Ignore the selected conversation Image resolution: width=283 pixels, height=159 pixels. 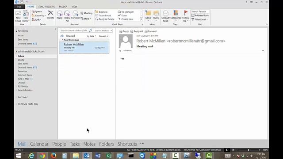tap(37, 11)
